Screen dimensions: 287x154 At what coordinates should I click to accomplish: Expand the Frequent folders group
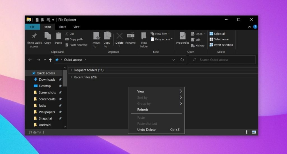(x=71, y=70)
